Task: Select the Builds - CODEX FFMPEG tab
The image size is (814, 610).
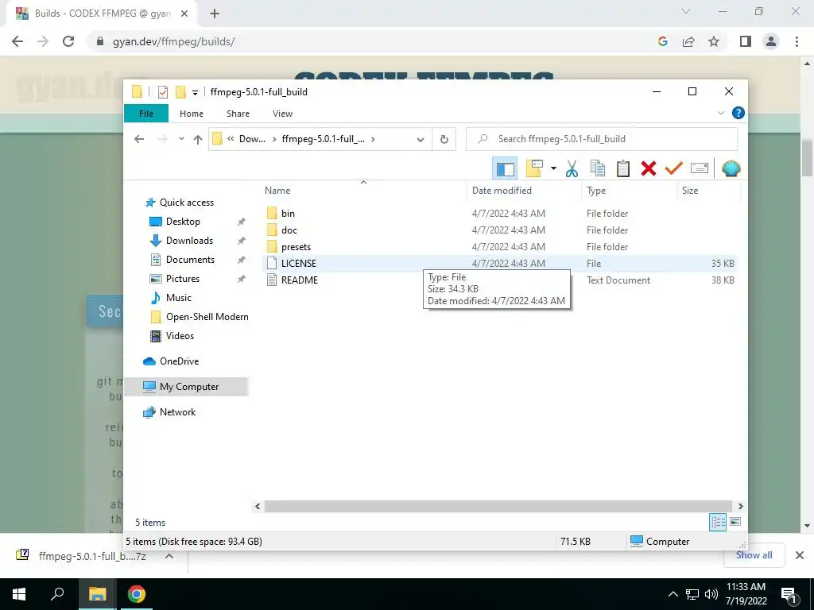Action: point(101,14)
